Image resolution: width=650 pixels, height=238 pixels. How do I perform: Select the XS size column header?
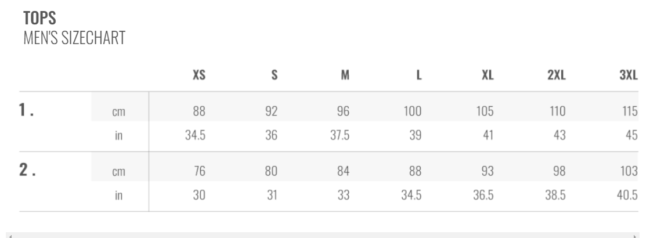tap(199, 77)
